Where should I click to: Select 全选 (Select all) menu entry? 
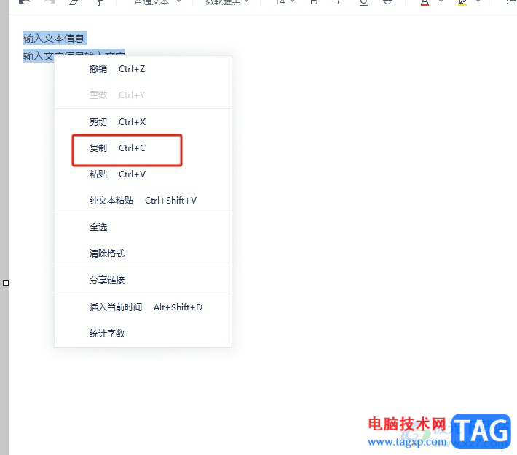pos(143,227)
